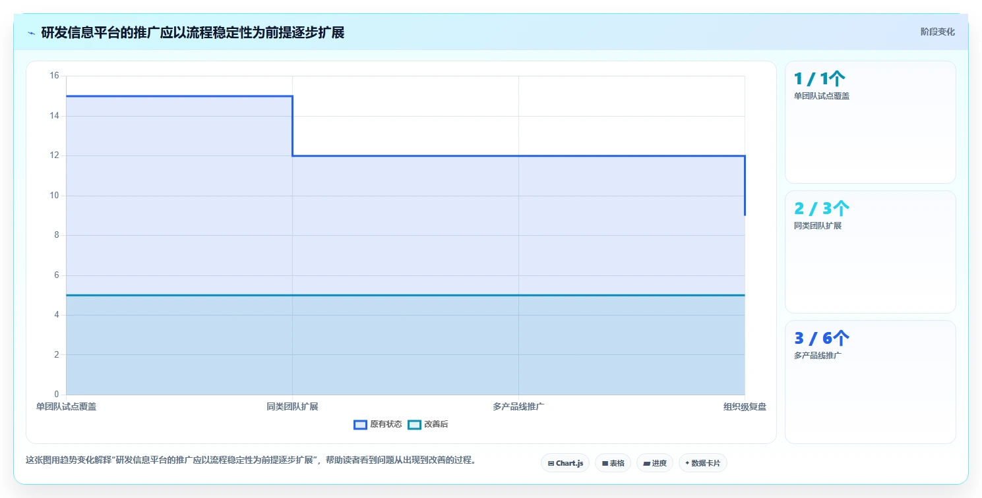
Task: Click the y-axis value 8
Action: 56,235
